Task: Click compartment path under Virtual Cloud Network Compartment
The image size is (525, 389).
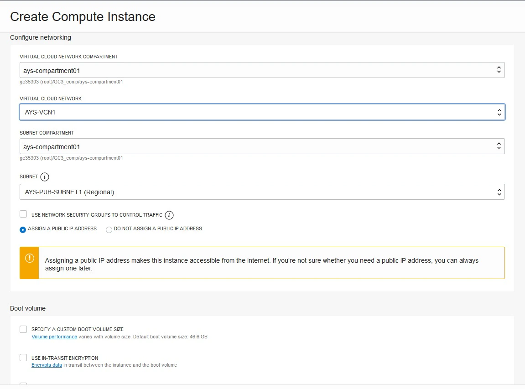Action: (71, 82)
